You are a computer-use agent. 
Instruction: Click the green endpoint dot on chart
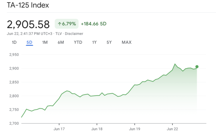[x=197, y=67]
